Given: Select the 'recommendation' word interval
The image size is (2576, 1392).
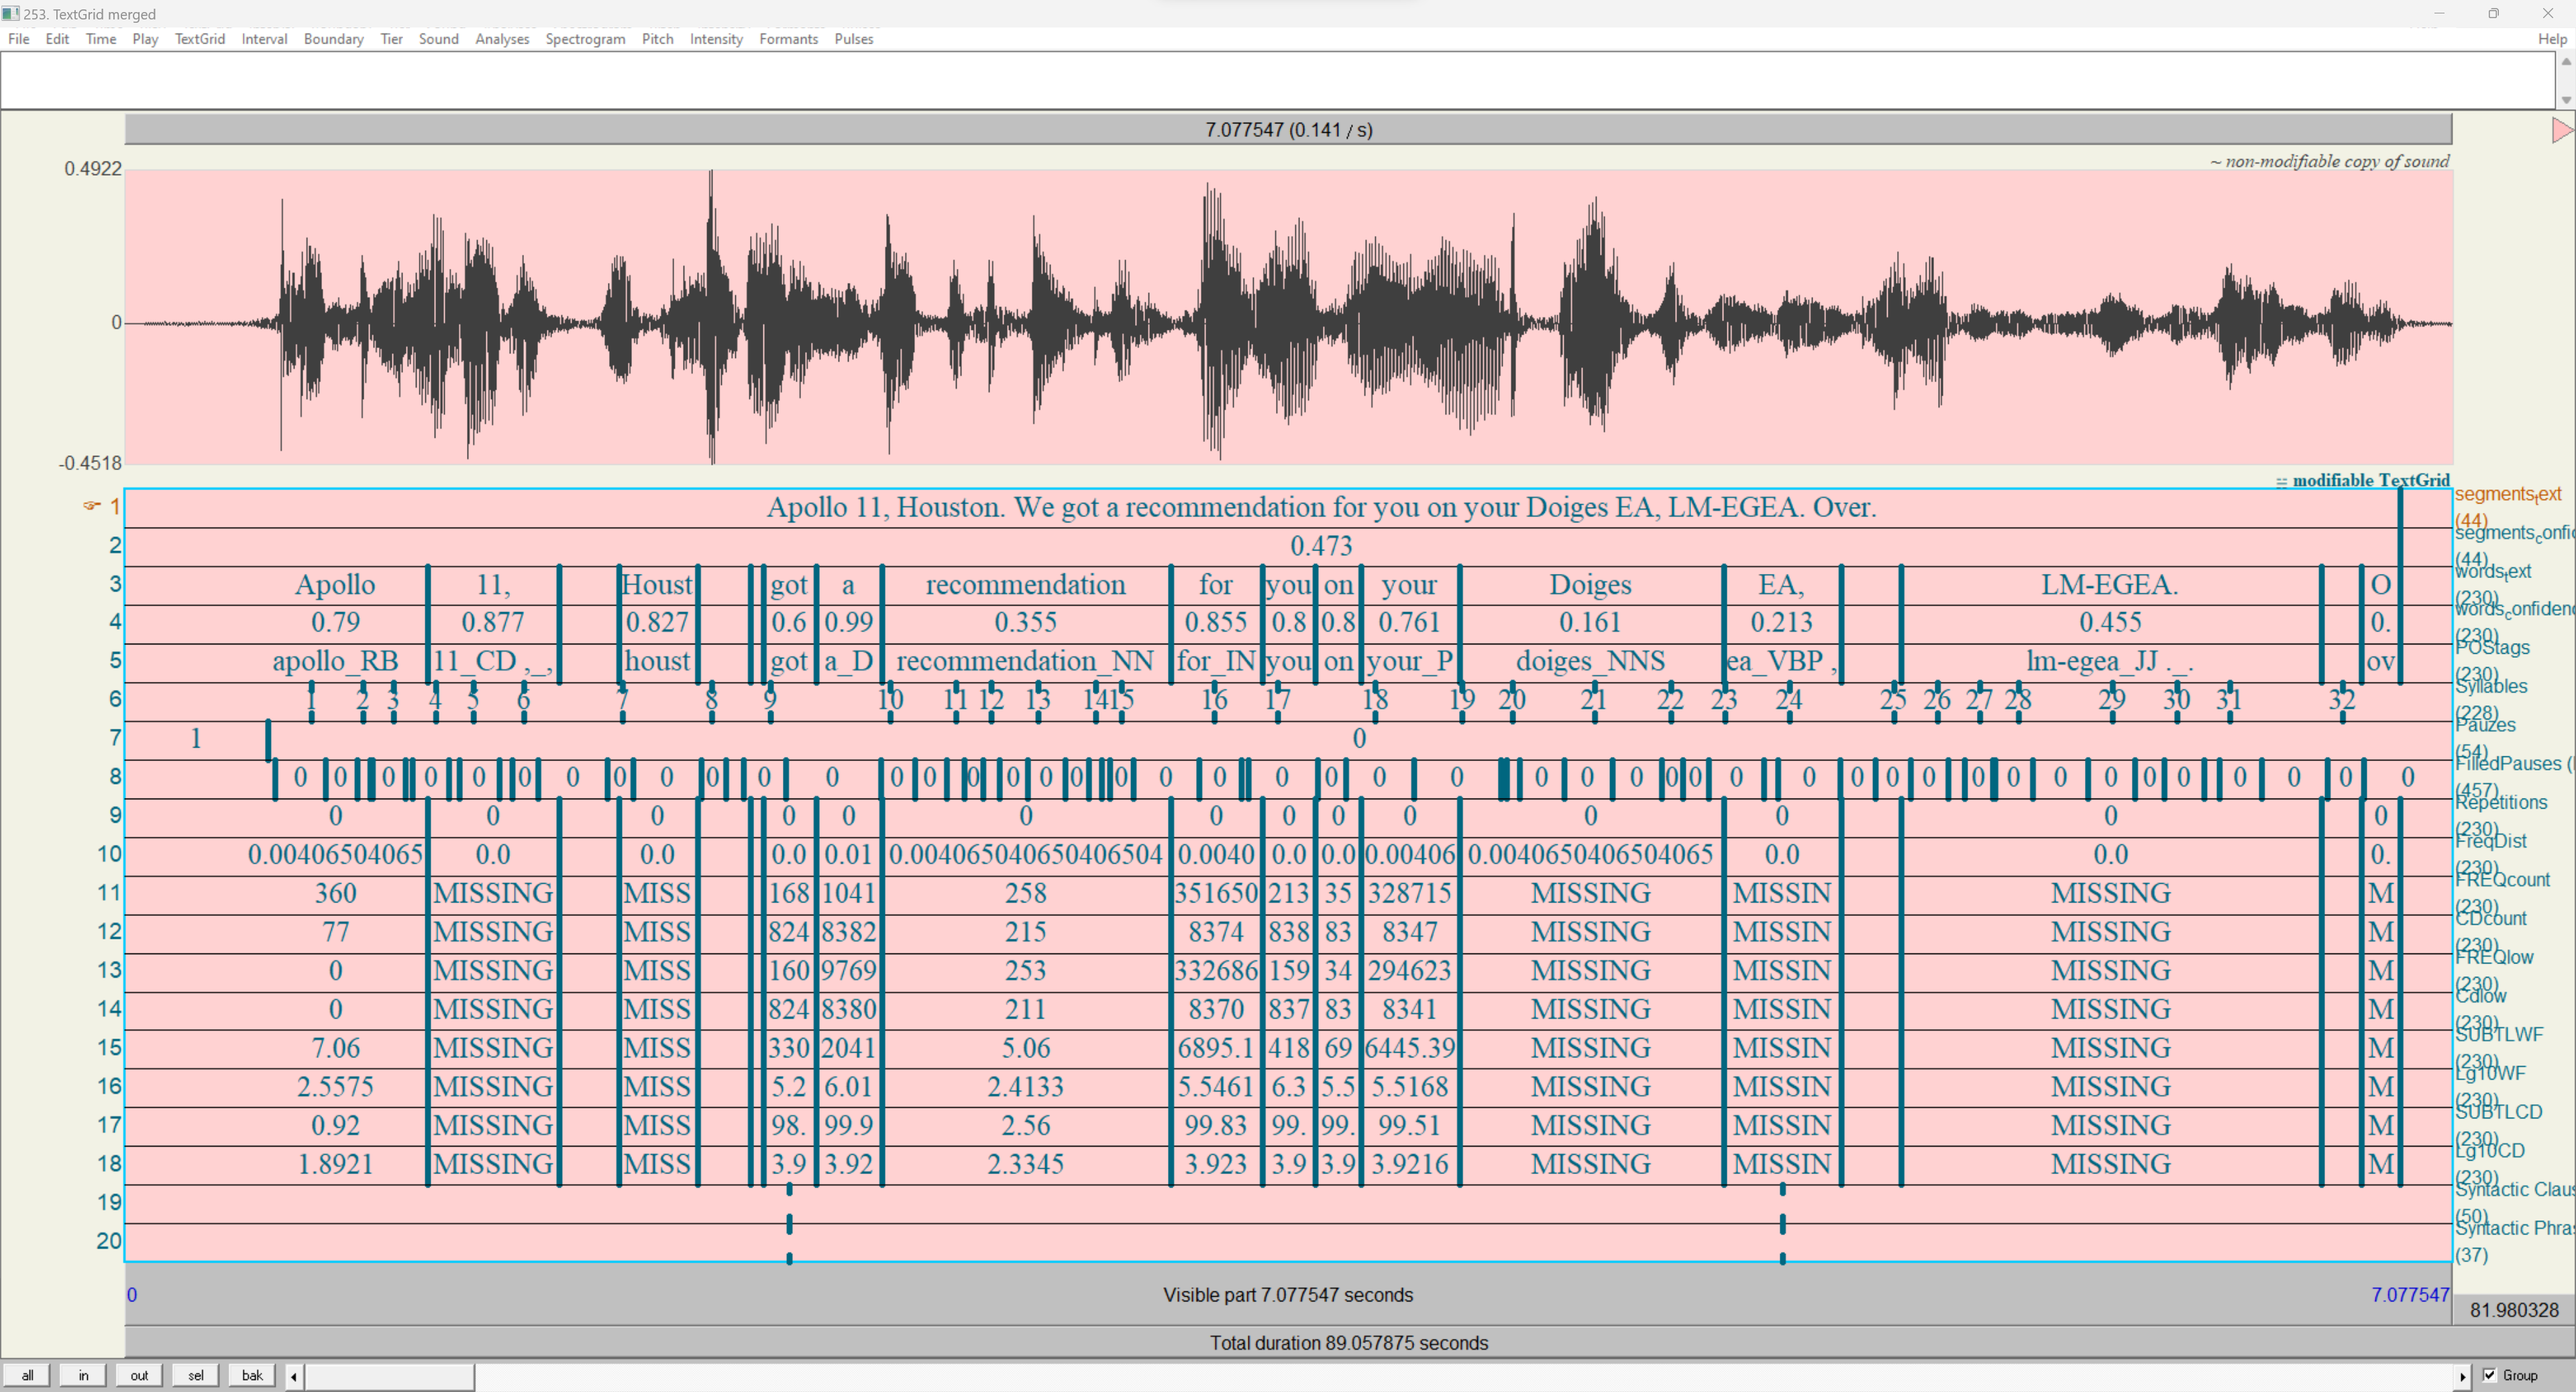Looking at the screenshot, I should click(x=1025, y=585).
